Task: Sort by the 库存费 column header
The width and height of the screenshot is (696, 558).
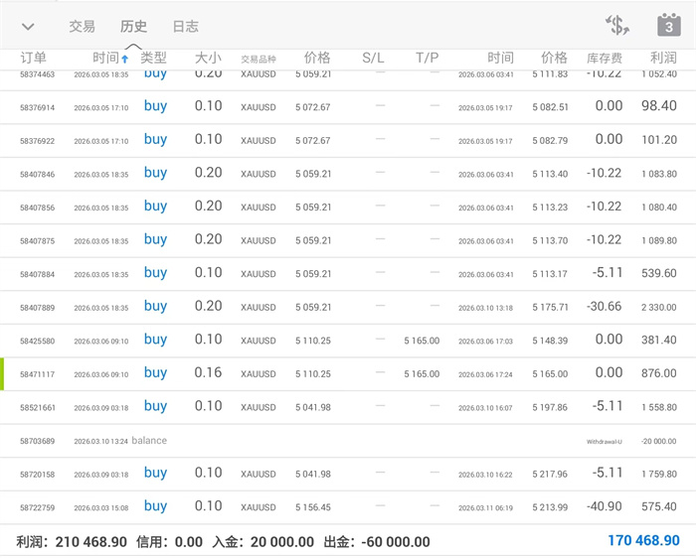Action: (606, 59)
